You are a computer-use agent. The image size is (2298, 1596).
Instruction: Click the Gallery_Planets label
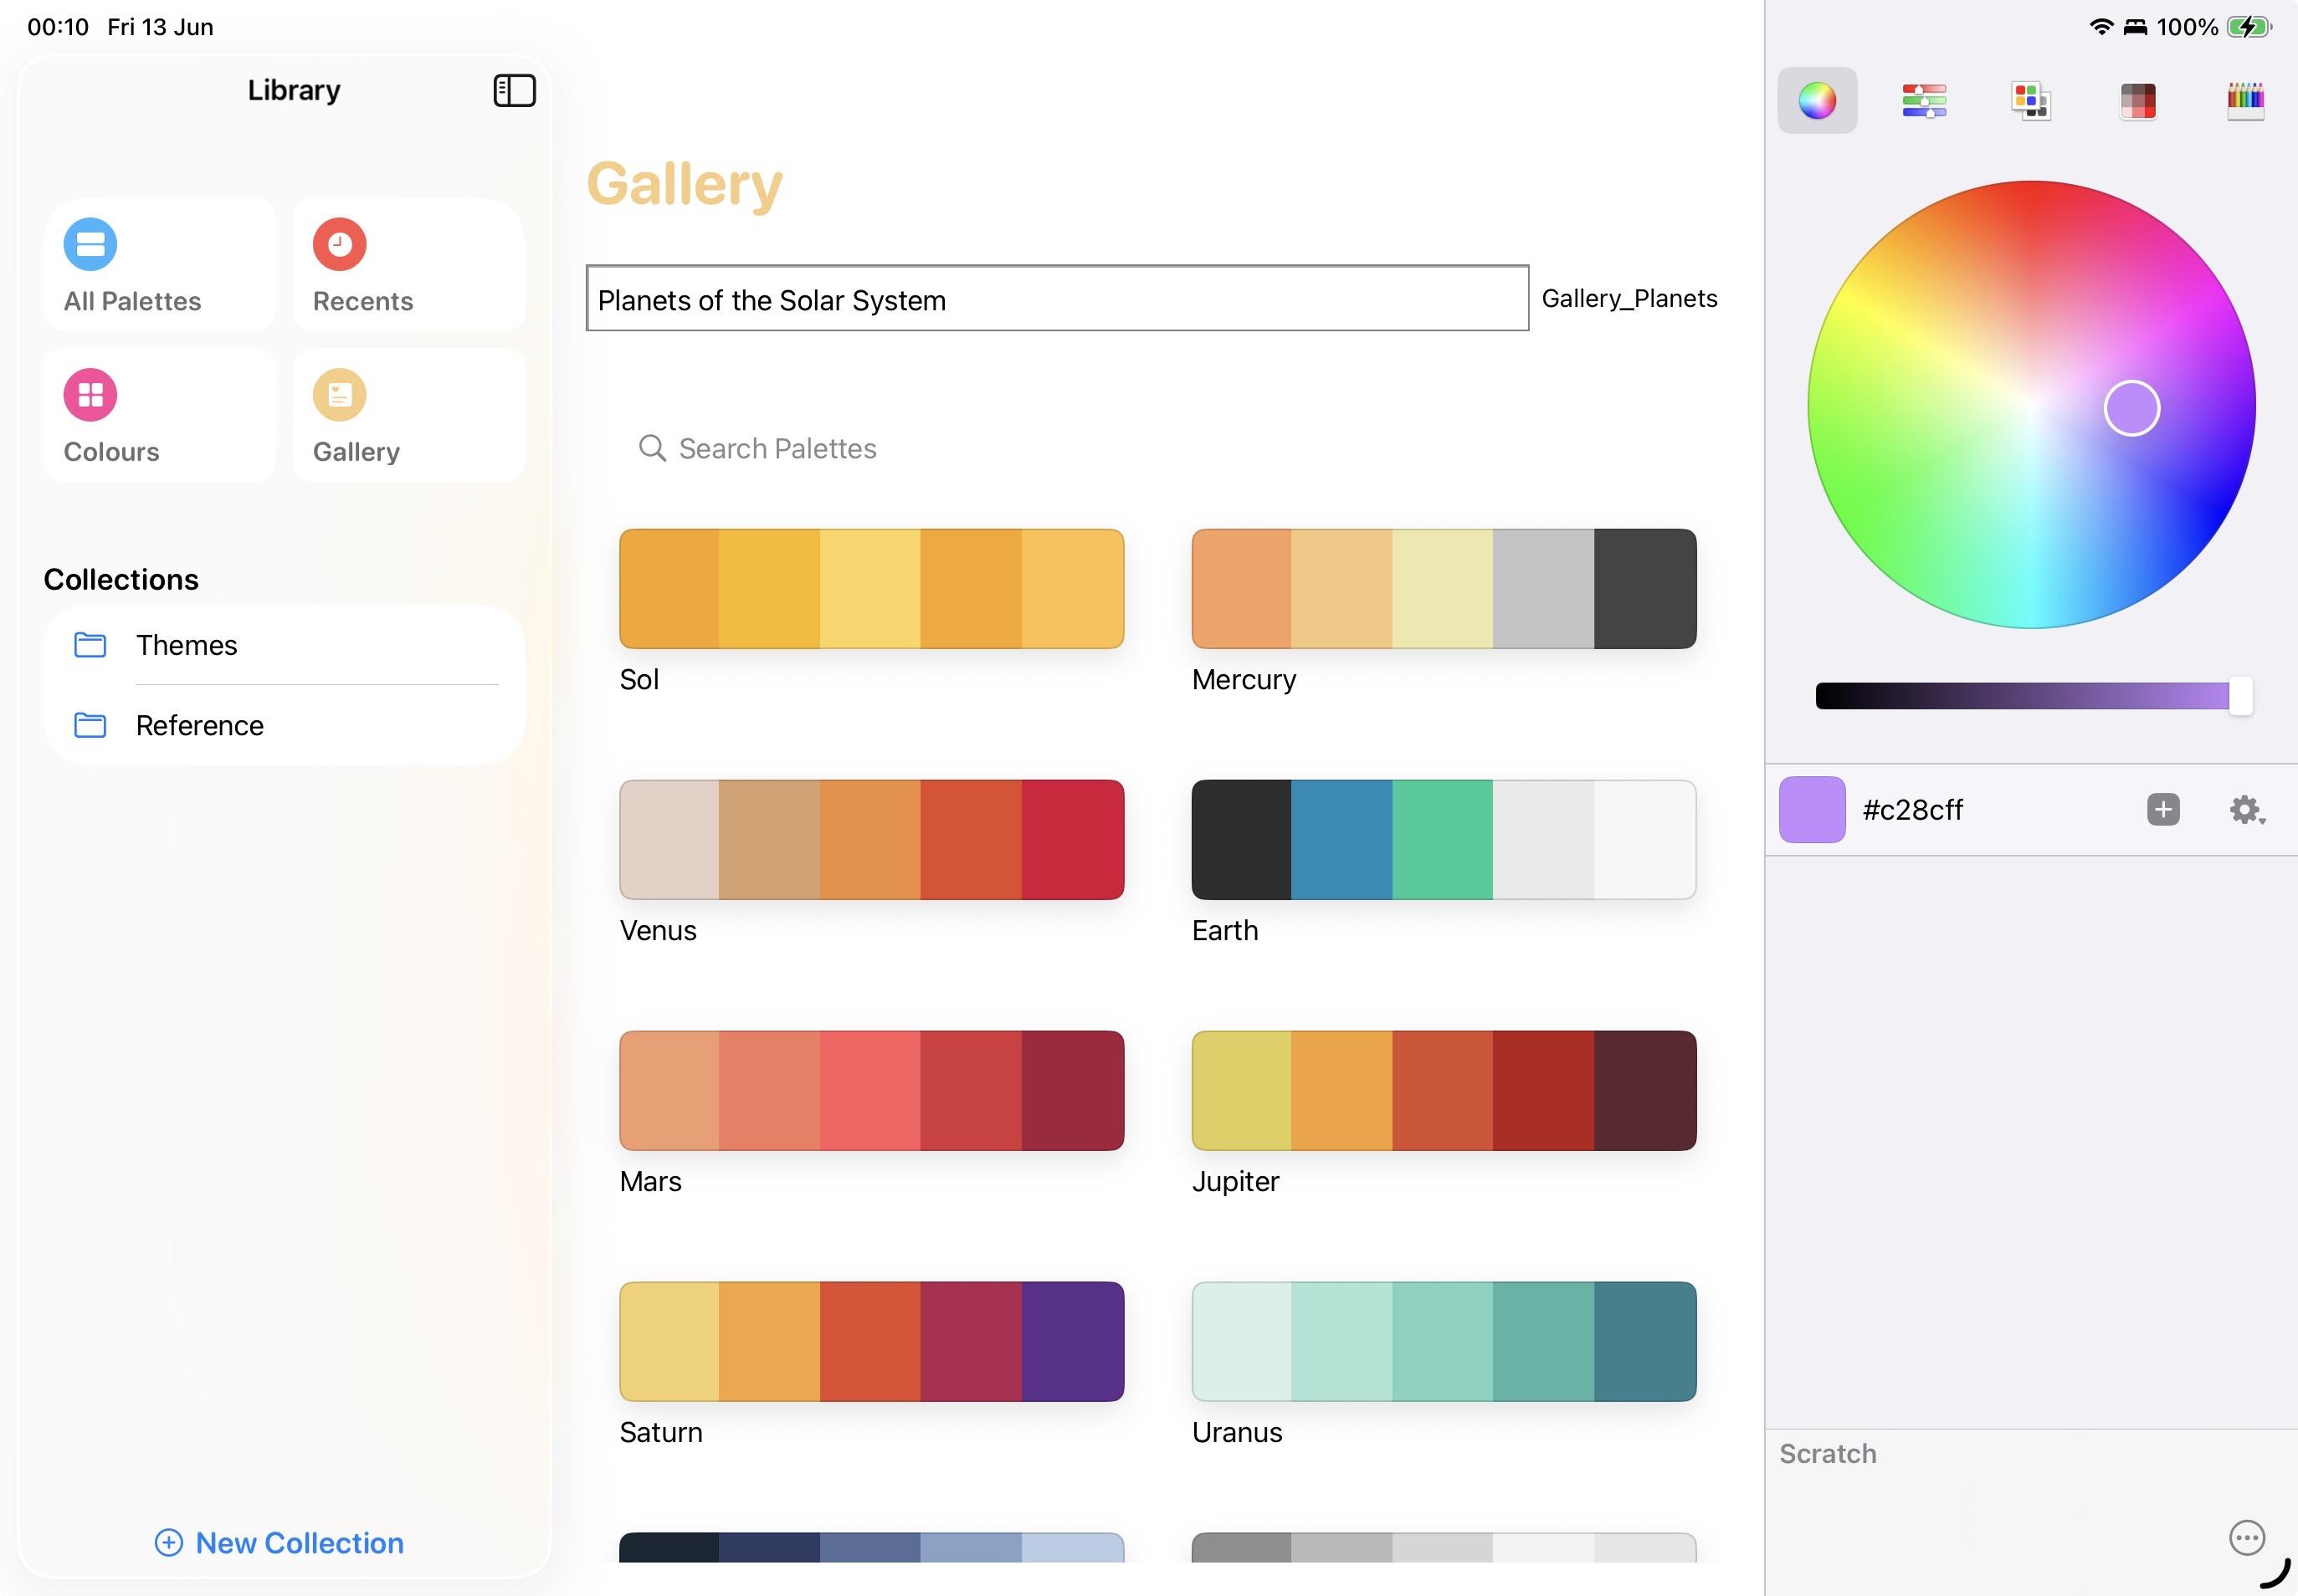pyautogui.click(x=1629, y=298)
